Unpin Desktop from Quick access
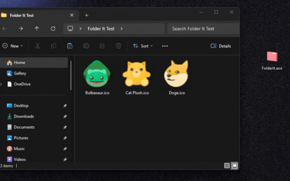 pos(65,106)
